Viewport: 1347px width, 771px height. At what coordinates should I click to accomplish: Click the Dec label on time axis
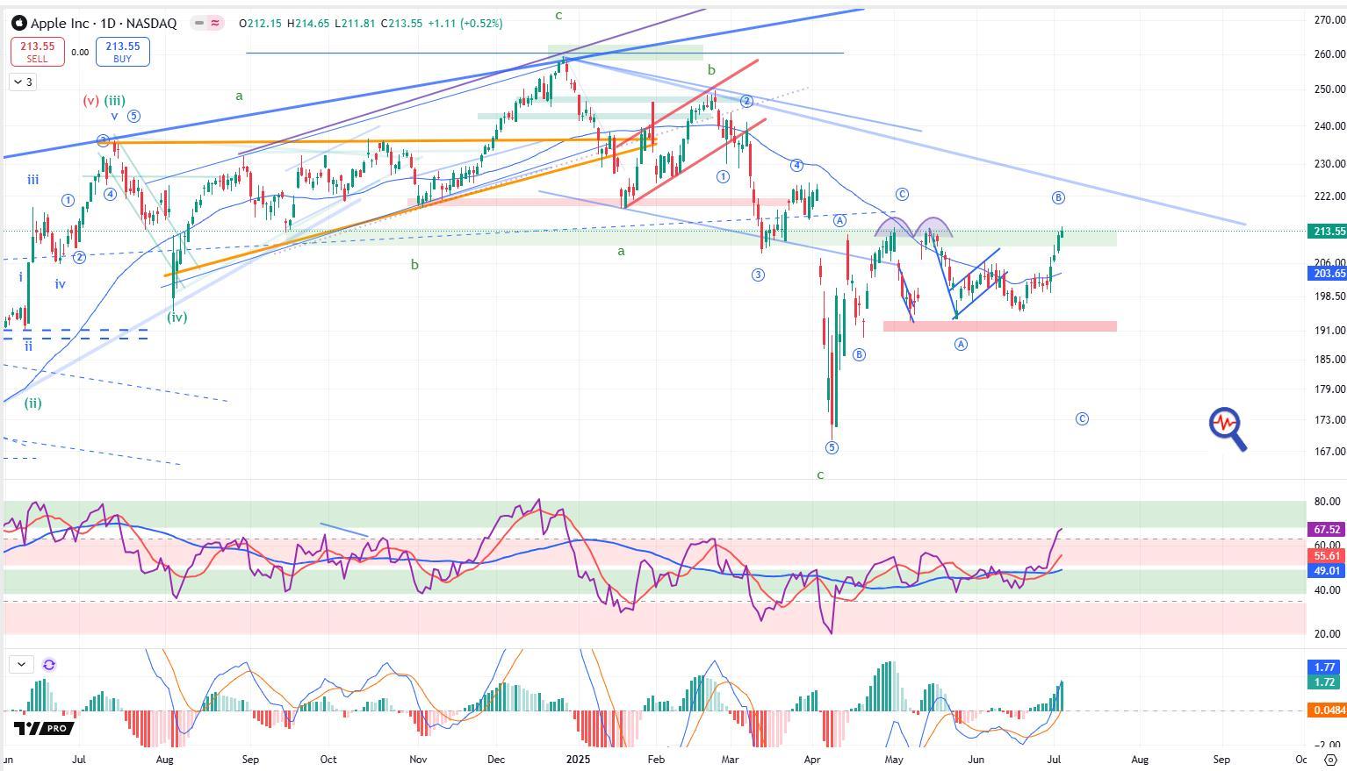496,759
